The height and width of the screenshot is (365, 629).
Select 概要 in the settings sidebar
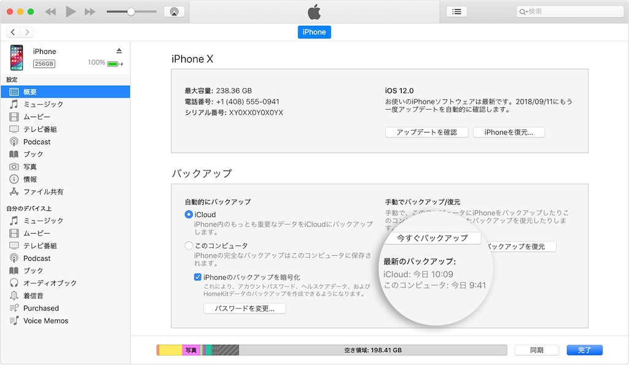coord(65,92)
